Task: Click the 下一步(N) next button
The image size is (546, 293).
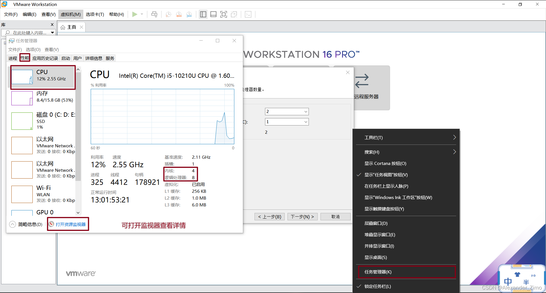Action: pos(302,217)
